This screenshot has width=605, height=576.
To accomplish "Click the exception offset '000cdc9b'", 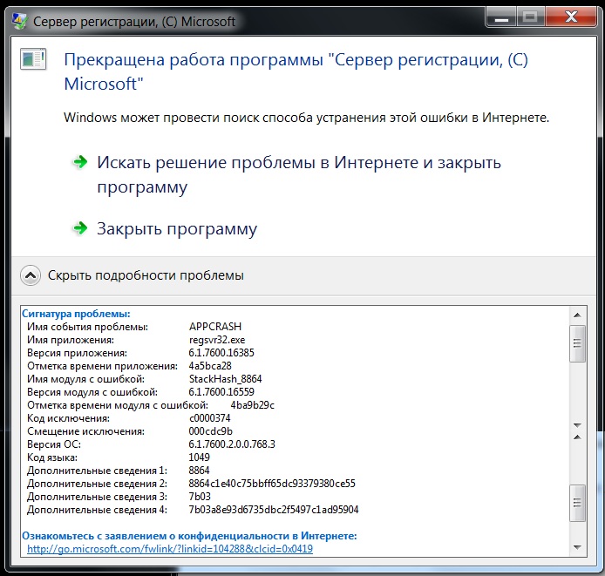I will [211, 431].
